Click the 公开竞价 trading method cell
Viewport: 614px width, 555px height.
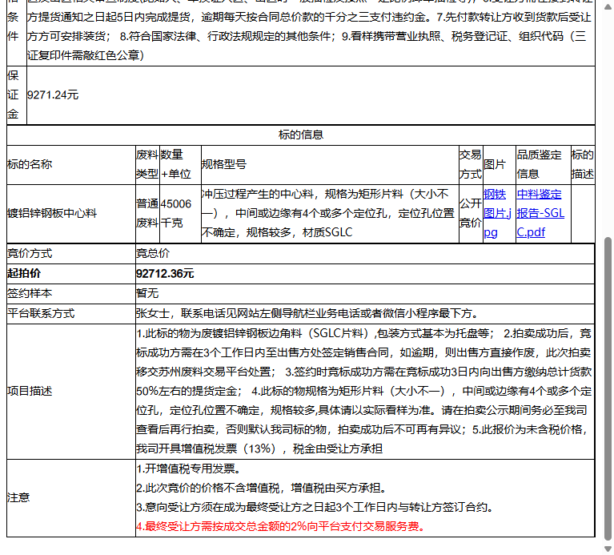[471, 214]
